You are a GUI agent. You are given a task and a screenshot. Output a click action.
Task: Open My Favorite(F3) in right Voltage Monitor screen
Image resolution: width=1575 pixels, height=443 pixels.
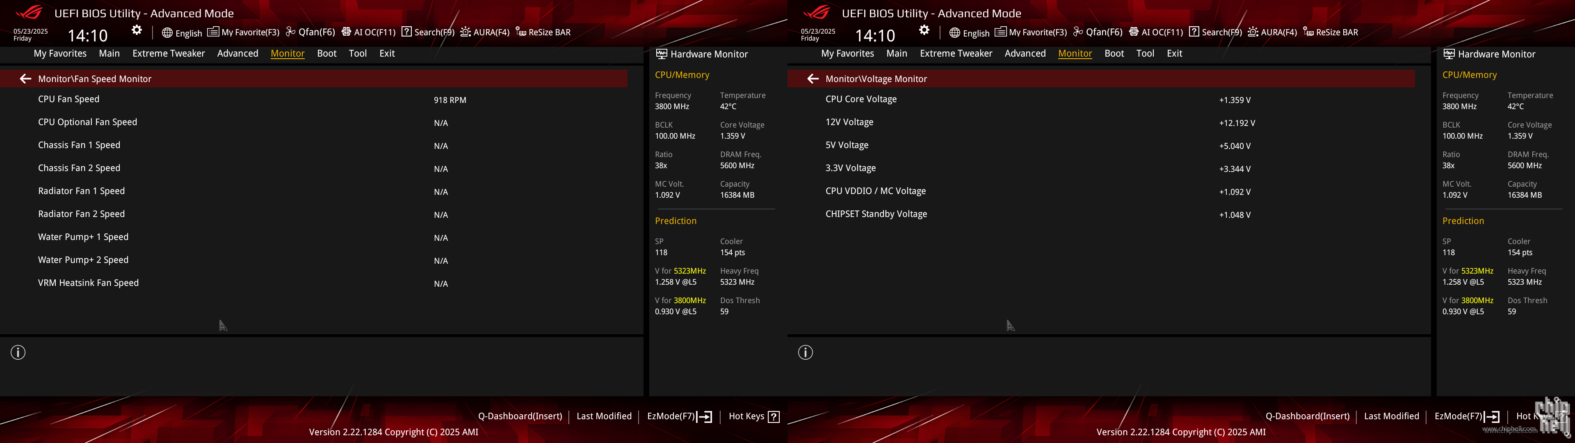click(x=1031, y=32)
